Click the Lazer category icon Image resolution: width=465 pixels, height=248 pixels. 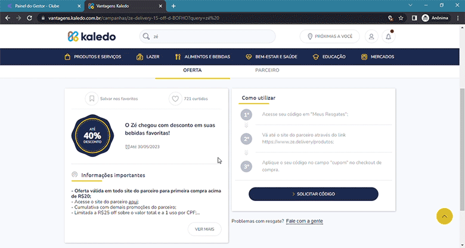point(139,57)
